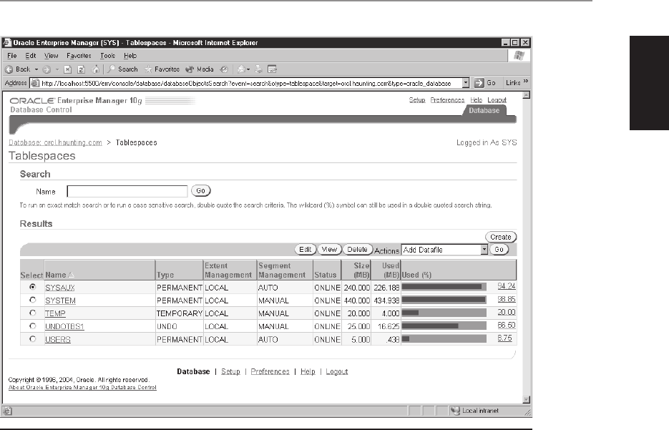Open the File menu
This screenshot has height=430, width=669.
12,56
